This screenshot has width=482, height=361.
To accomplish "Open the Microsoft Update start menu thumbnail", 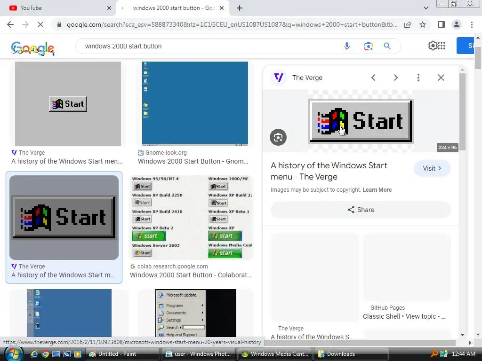I will click(196, 313).
